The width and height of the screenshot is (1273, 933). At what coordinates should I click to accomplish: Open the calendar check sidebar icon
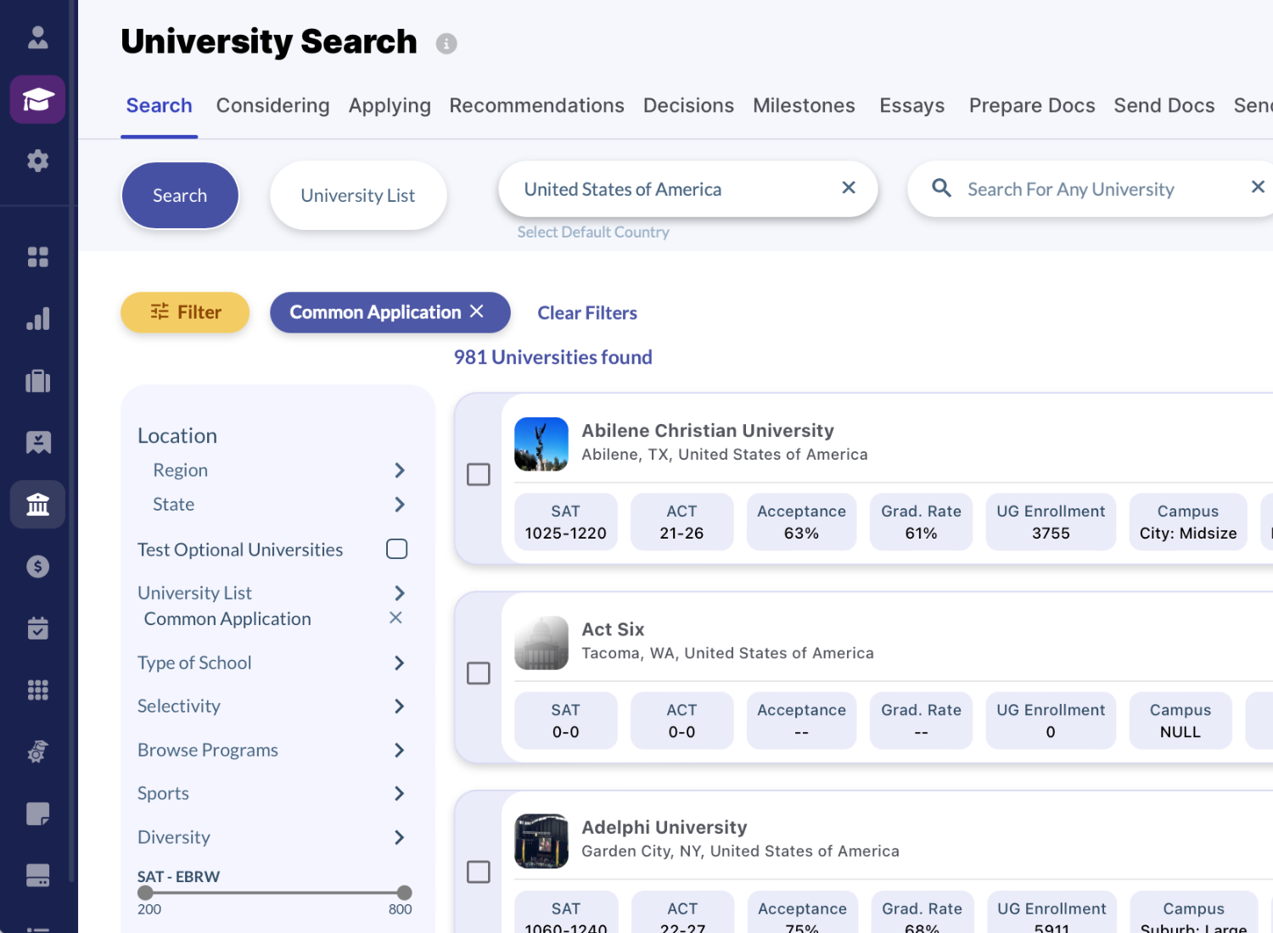(x=38, y=629)
